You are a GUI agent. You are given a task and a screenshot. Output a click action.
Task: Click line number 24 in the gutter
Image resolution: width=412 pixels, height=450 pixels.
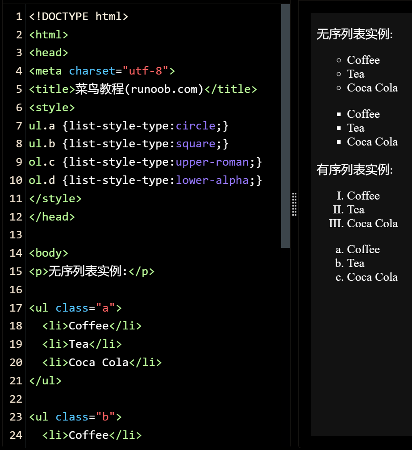click(x=16, y=435)
